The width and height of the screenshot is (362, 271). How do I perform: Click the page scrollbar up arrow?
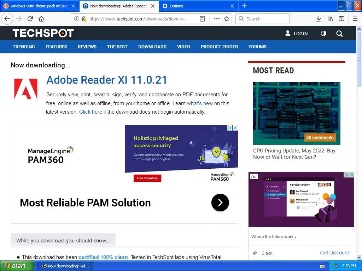359,29
